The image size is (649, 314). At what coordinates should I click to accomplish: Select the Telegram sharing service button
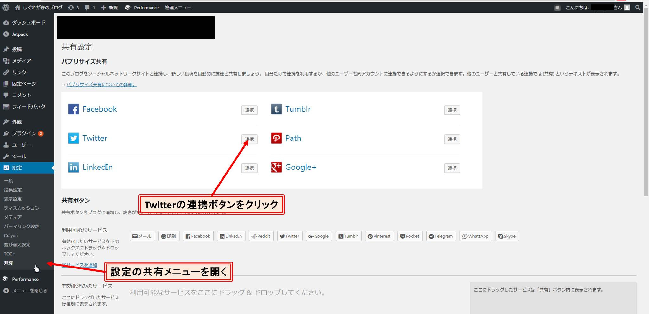(441, 236)
